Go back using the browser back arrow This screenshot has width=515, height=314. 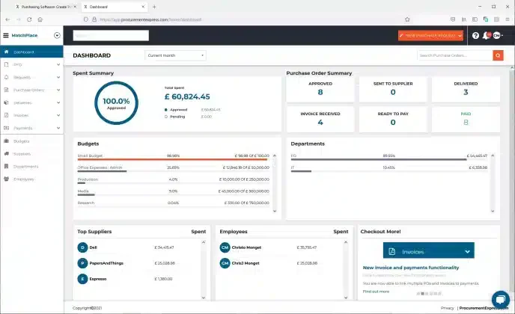point(7,19)
